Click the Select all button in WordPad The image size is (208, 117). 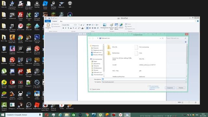coord(130,29)
